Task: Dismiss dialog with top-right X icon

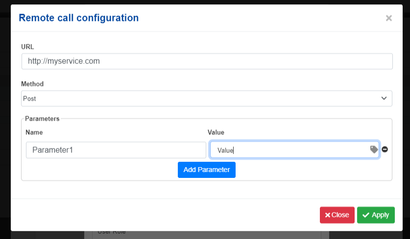Action: click(389, 18)
